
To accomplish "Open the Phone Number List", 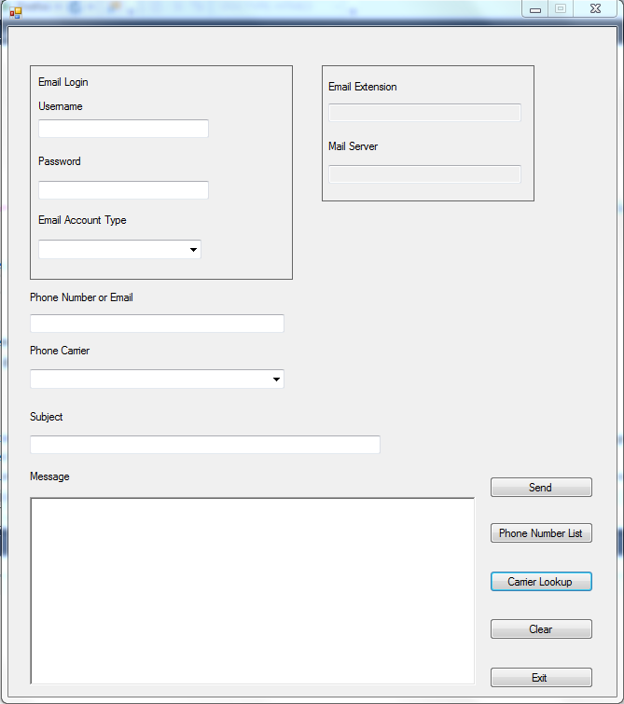I will [541, 533].
